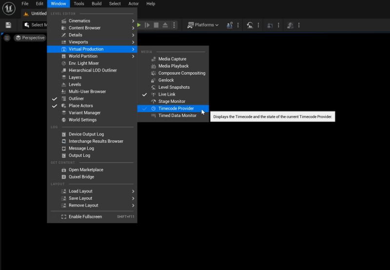Click the Device Output Log icon

(x=64, y=134)
